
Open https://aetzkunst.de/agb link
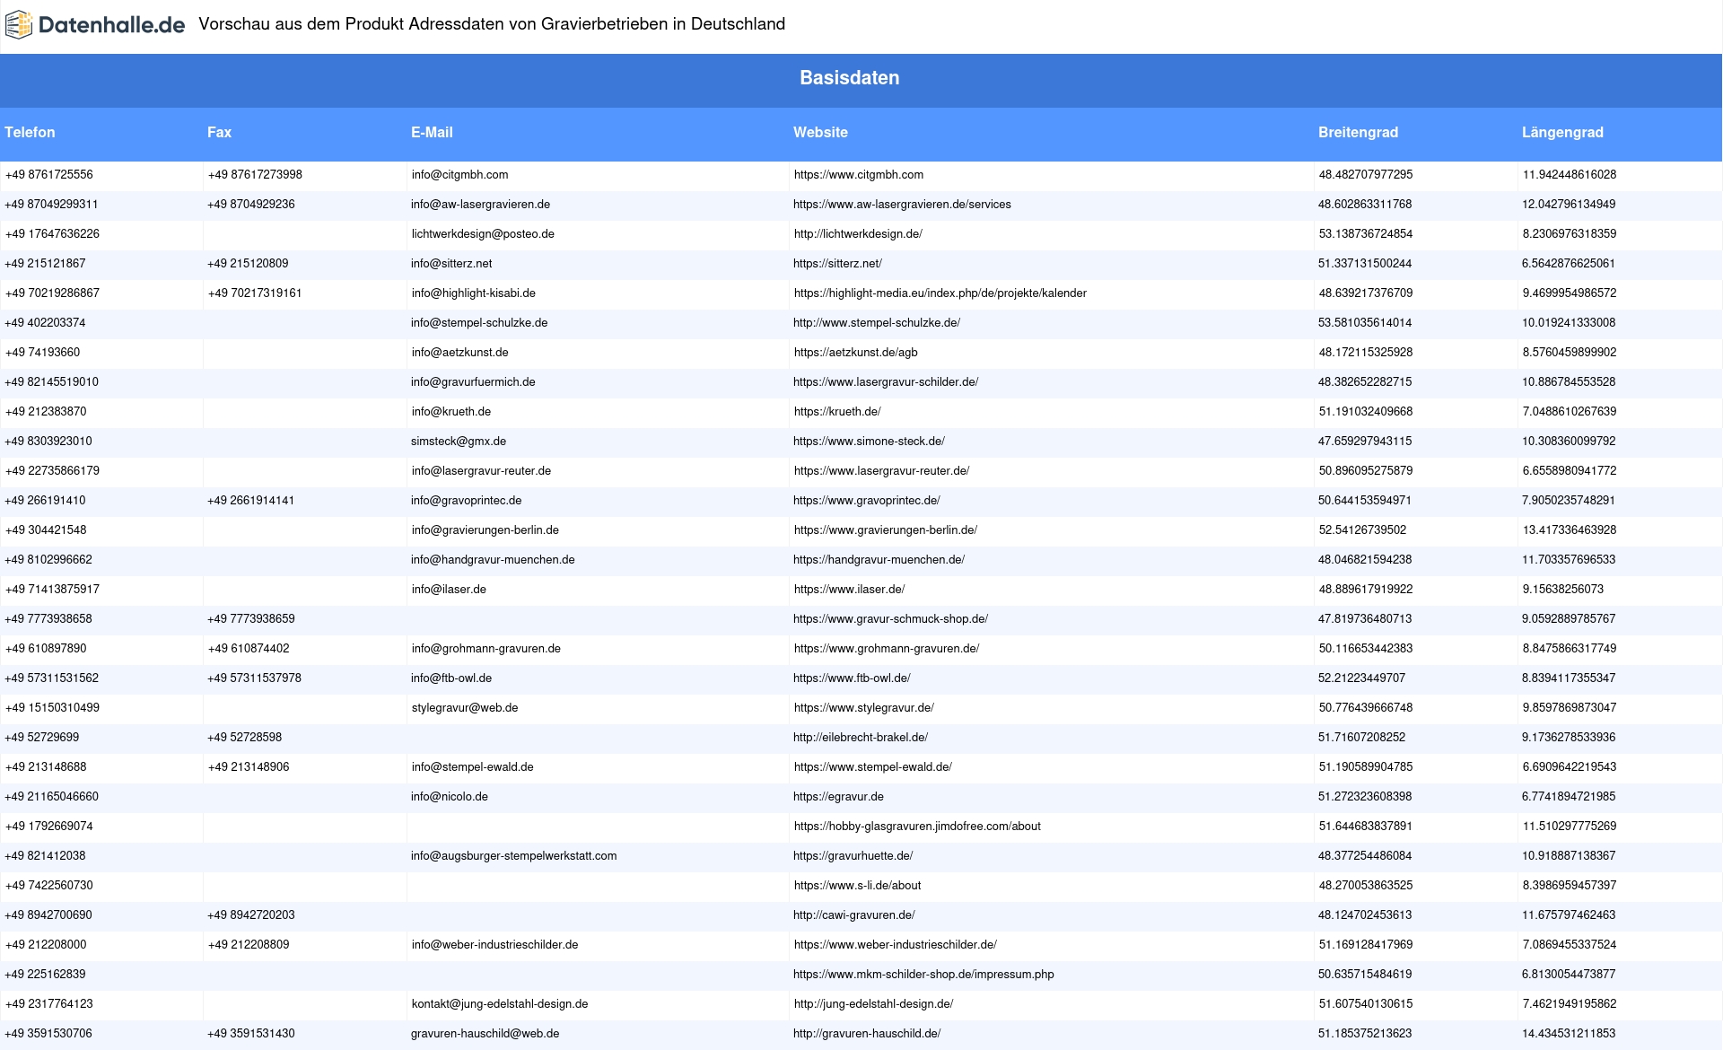pos(856,353)
